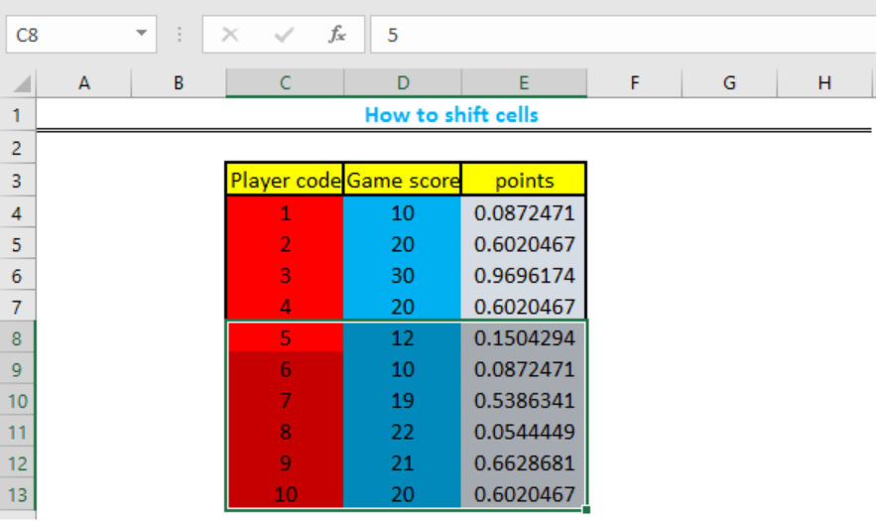Select column A header
The image size is (877, 522).
click(x=84, y=82)
